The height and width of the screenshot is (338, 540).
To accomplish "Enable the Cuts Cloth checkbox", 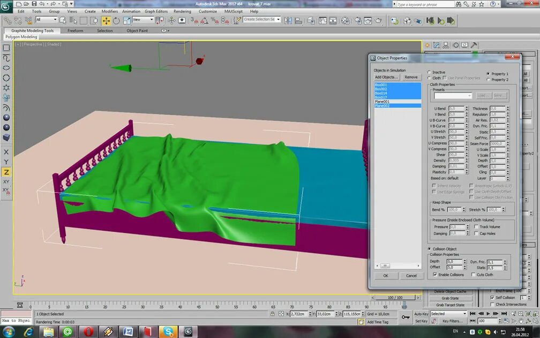I will click(474, 274).
